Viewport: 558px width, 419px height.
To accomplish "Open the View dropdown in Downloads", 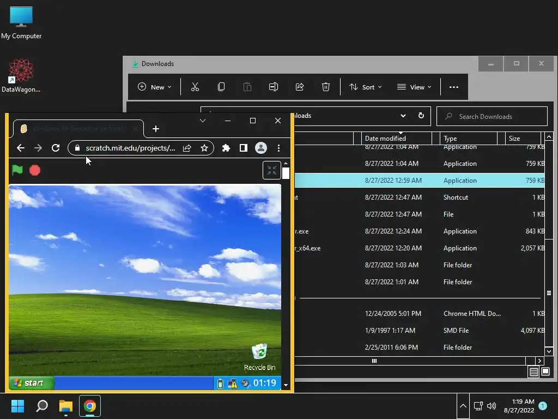I will pyautogui.click(x=414, y=87).
